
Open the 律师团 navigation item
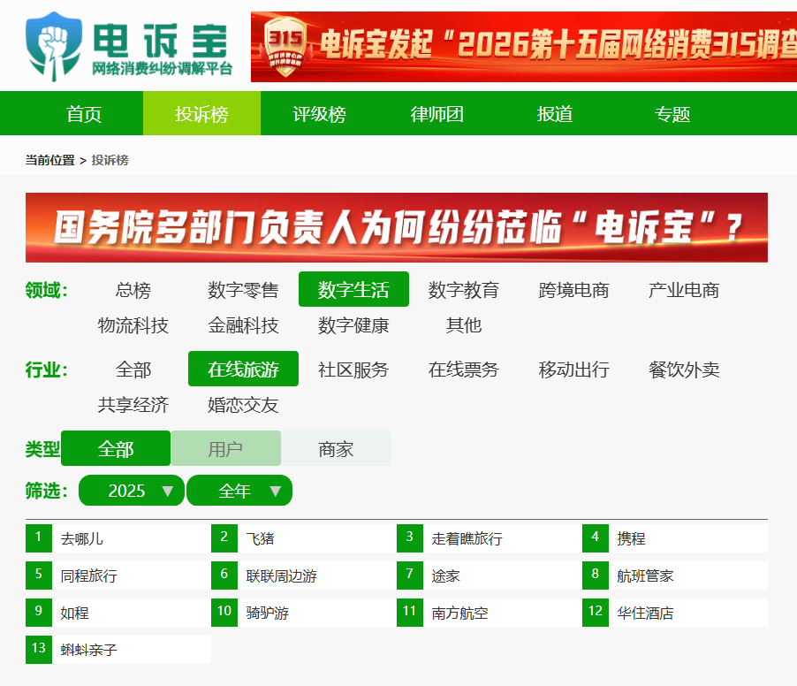point(436,114)
